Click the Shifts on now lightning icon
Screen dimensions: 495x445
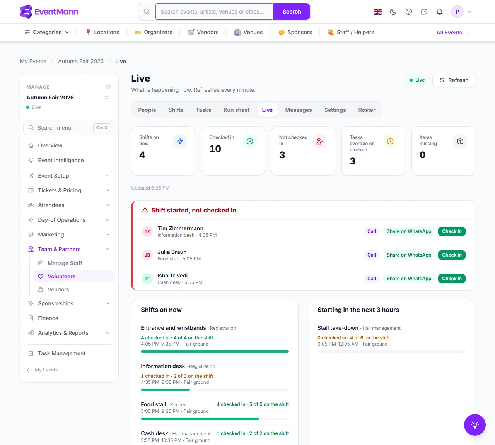click(x=180, y=141)
